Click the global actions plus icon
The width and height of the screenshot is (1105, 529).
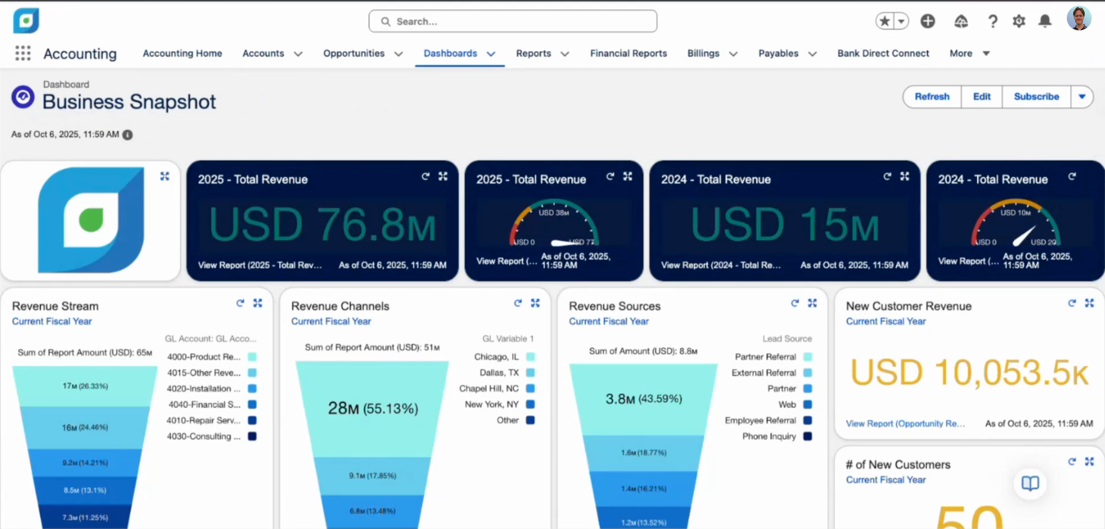tap(928, 21)
